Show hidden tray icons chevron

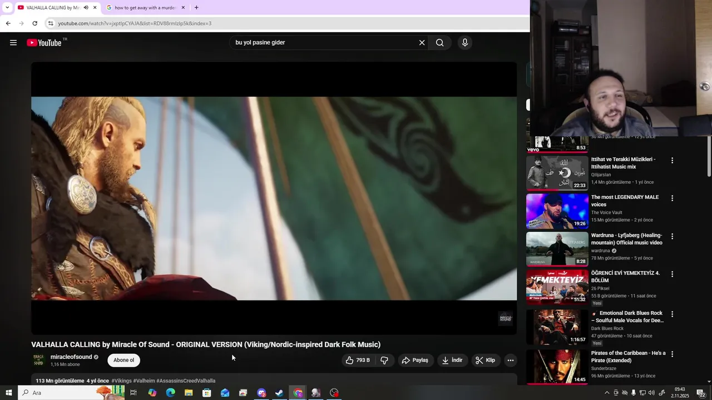pyautogui.click(x=607, y=393)
